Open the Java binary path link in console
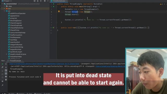 click(44, 64)
